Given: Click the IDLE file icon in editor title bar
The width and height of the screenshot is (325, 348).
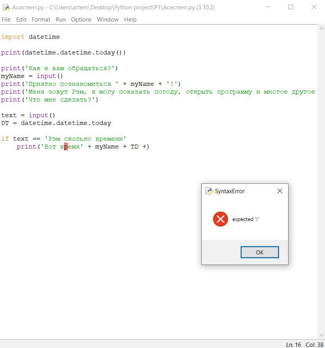Looking at the screenshot, I should tap(6, 7).
